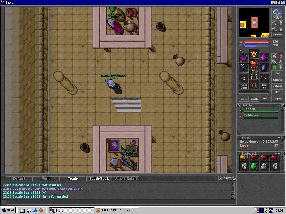Move minimap one floor up
The height and width of the screenshot is (214, 286).
tap(280, 23)
